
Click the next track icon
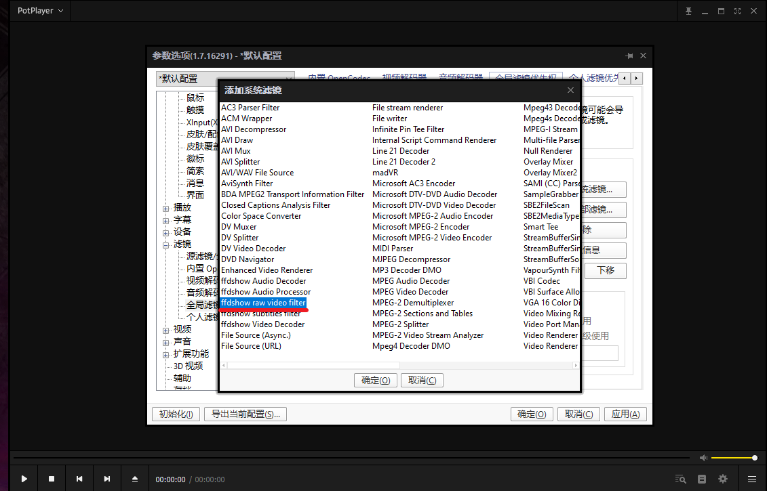(x=107, y=479)
